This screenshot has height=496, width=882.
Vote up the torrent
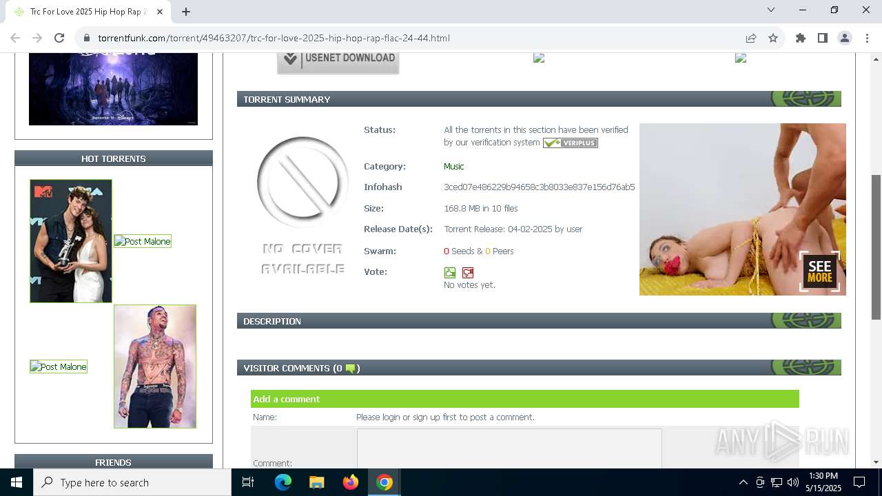450,273
